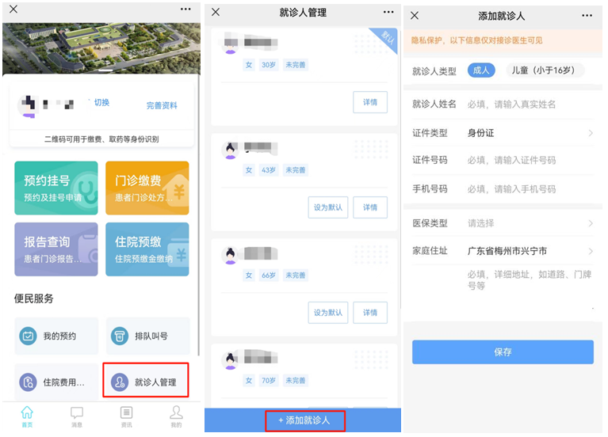Click 就诊人姓名 input field
This screenshot has height=437, width=608.
526,104
